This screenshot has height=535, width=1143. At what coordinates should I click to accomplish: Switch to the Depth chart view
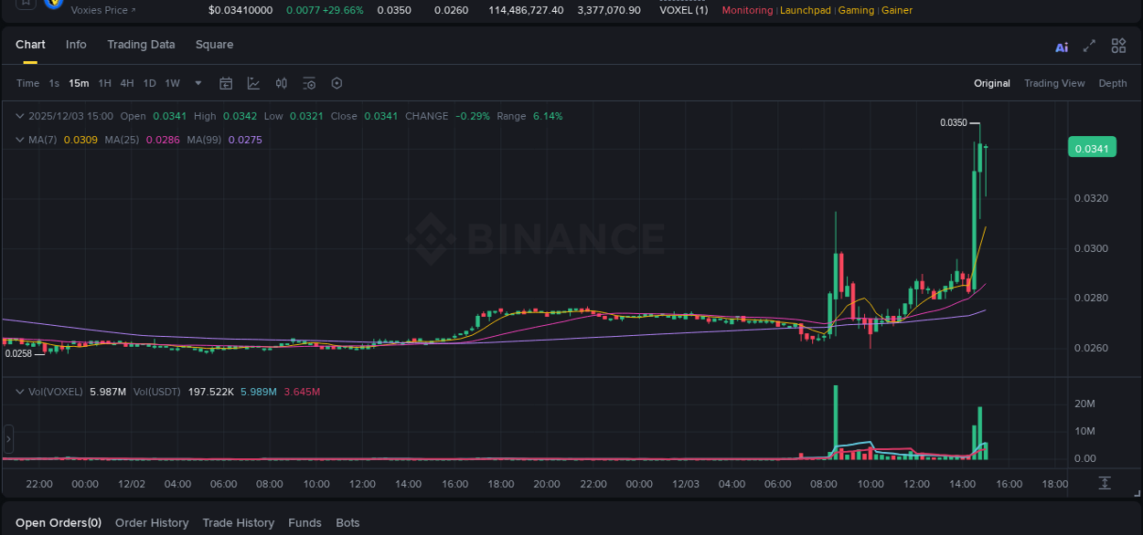[x=1112, y=83]
